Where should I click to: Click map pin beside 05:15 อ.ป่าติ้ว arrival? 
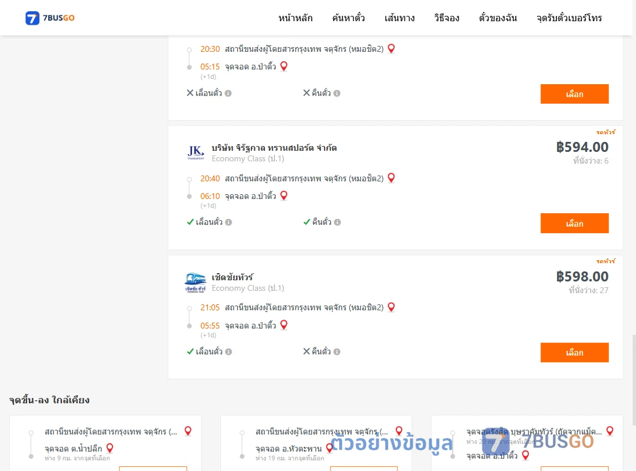coord(284,66)
